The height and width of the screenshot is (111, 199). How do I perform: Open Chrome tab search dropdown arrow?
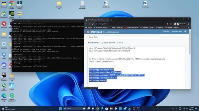click(x=174, y=19)
